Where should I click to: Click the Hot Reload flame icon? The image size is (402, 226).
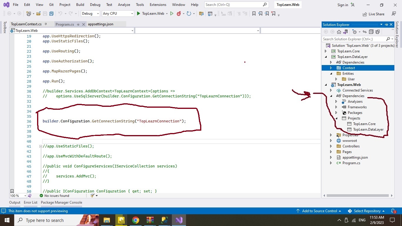pos(179,14)
